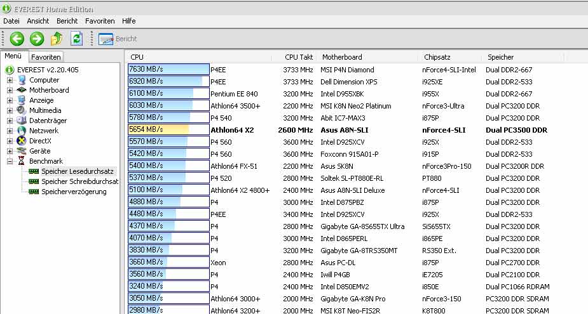Go up one level with the up-arrow icon
The height and width of the screenshot is (314, 588).
pyautogui.click(x=57, y=39)
